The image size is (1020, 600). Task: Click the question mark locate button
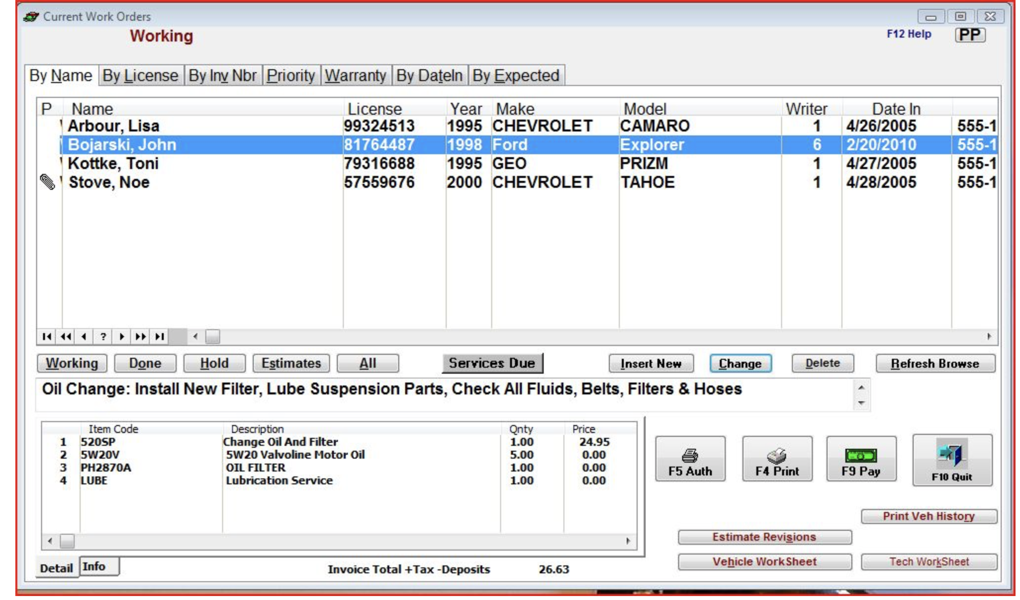pos(103,337)
